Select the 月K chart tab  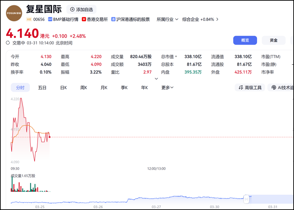pyautogui.click(x=104, y=88)
